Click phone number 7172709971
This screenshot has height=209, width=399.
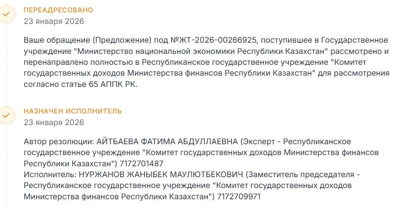coord(239,197)
